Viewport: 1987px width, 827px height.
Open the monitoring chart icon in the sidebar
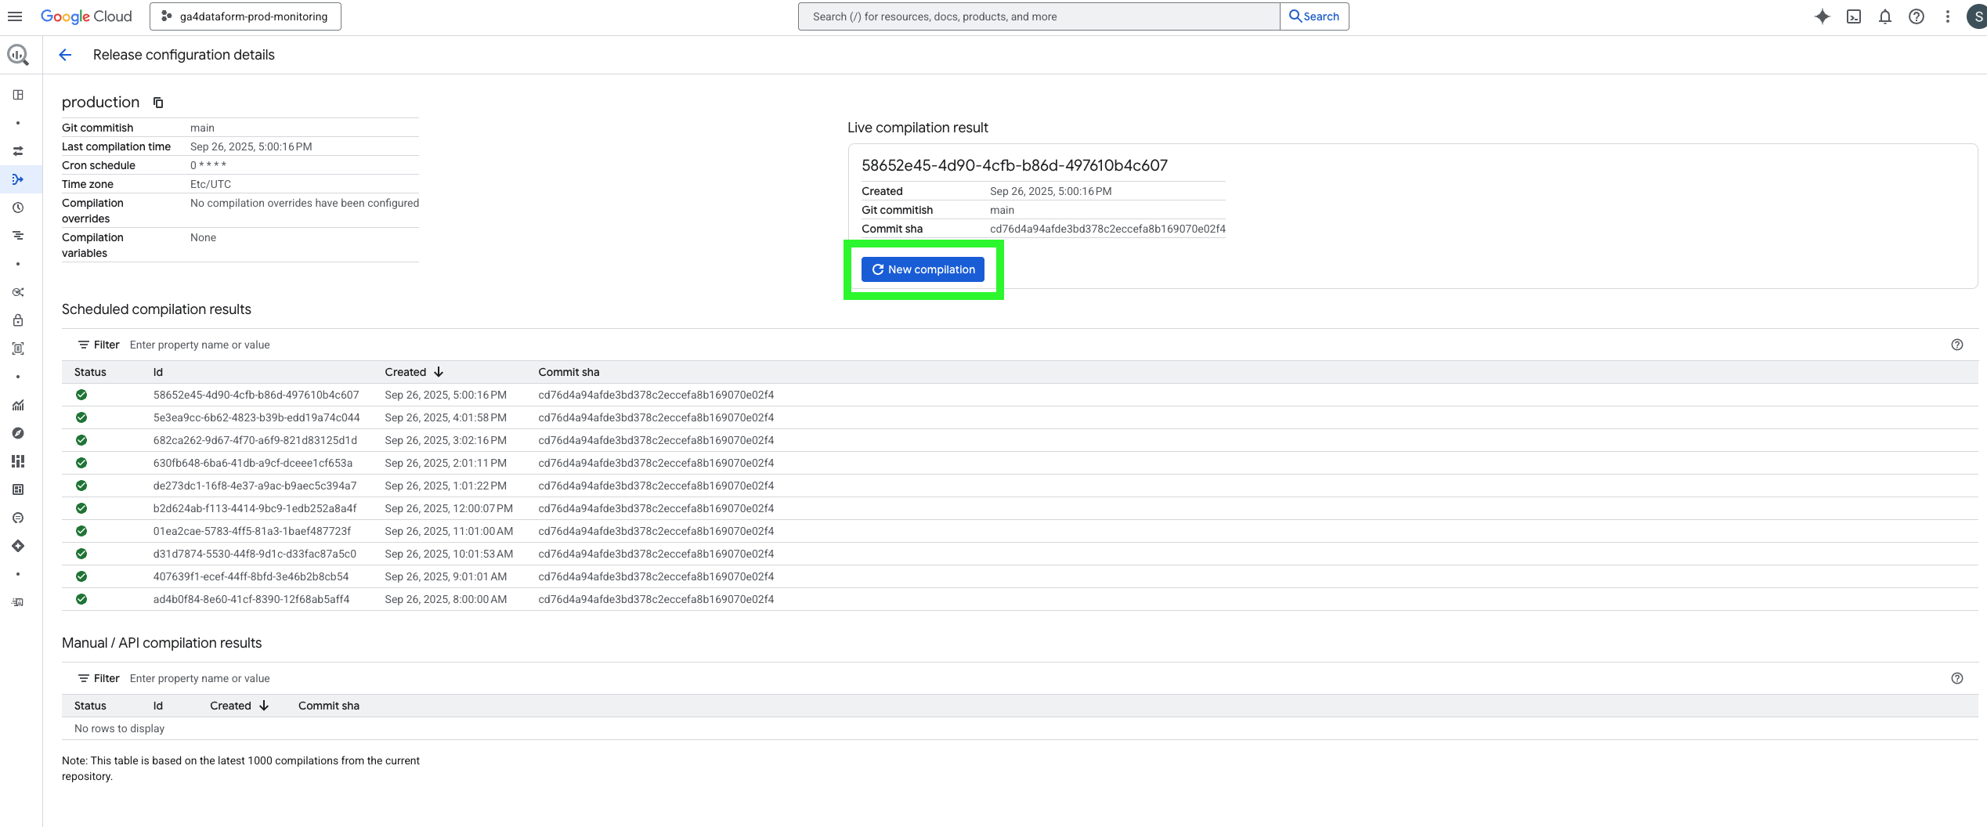coord(18,406)
